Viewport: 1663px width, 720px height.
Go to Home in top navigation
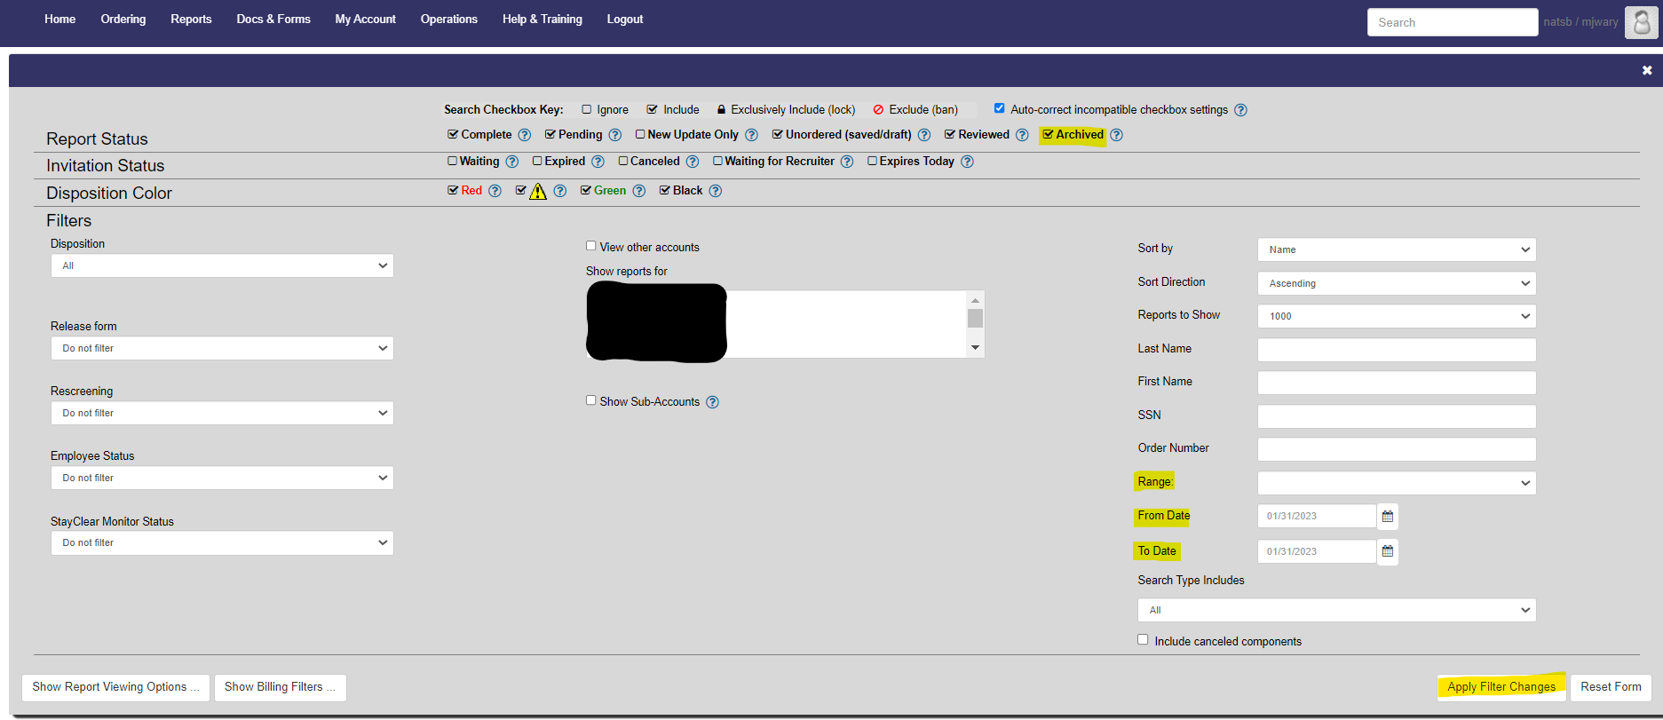coord(60,19)
